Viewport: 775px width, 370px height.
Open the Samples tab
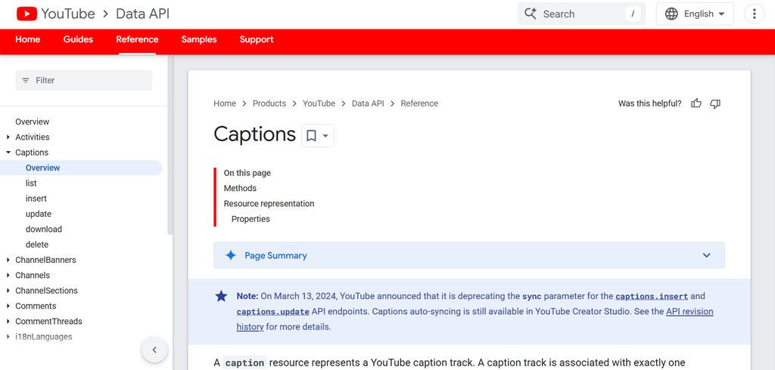[x=199, y=39]
